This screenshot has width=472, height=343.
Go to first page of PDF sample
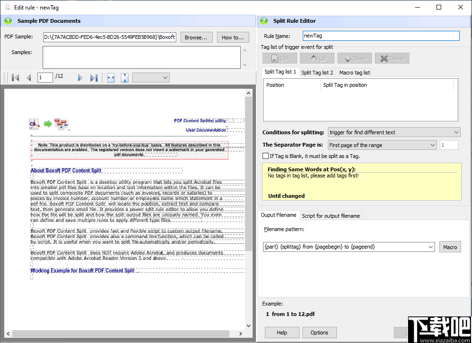point(15,78)
